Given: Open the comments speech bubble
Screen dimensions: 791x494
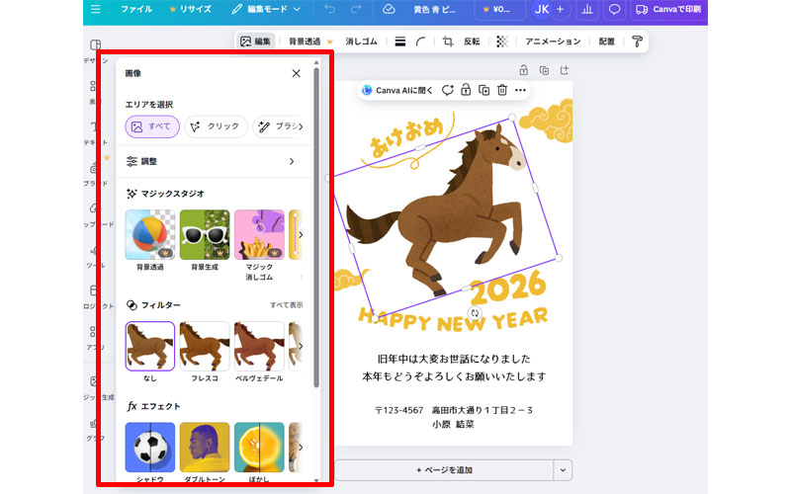Looking at the screenshot, I should tap(614, 9).
